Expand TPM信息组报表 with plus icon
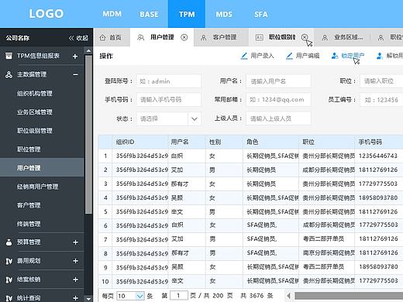 click(x=75, y=57)
